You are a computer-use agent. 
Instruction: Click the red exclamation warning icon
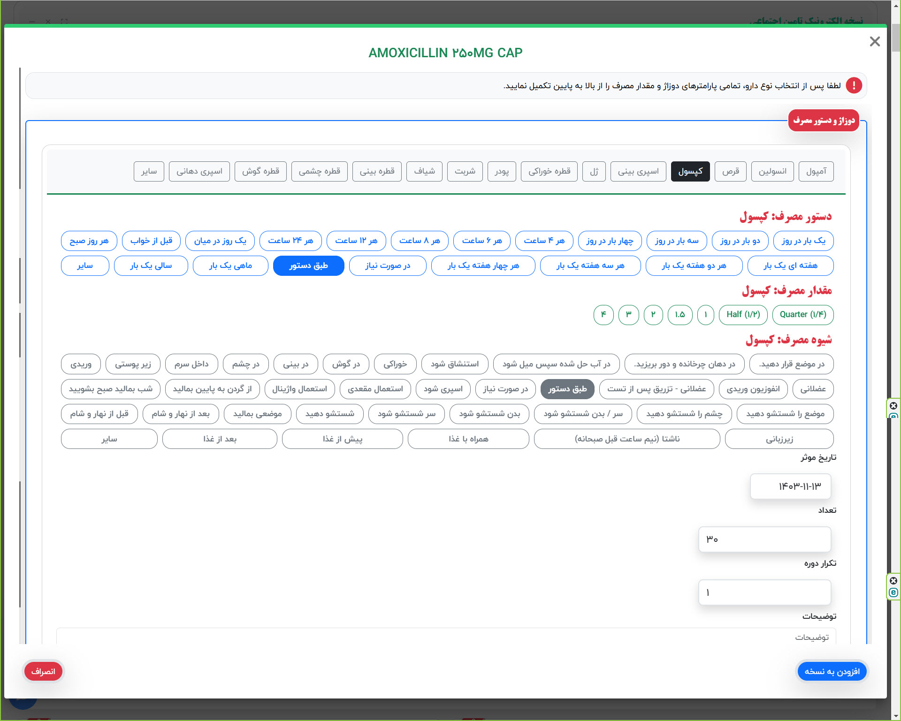click(x=854, y=85)
